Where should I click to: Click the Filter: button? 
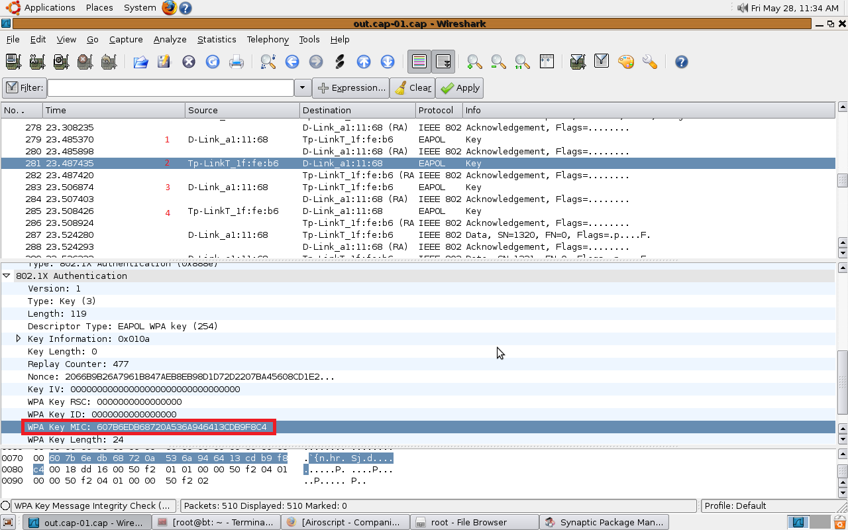tap(24, 87)
